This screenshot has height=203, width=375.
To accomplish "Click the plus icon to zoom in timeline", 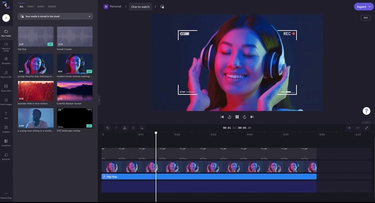I will pos(349,128).
